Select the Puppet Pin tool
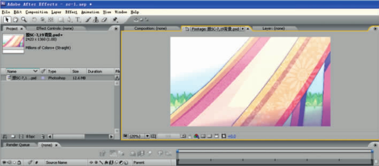Screen dimensions: 379x166 pos(115,20)
